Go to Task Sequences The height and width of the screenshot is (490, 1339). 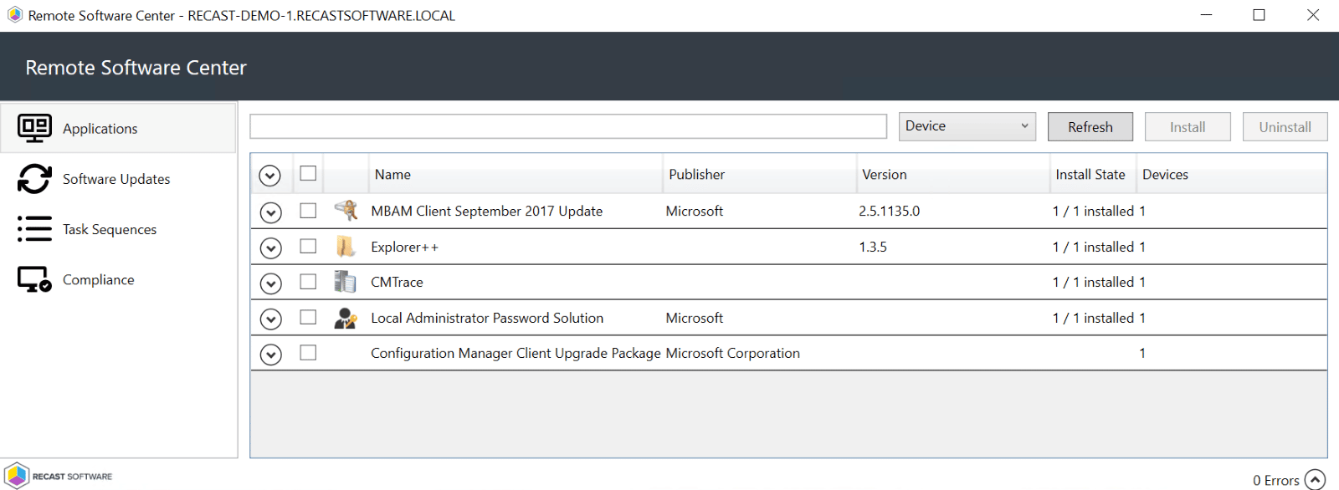coord(118,229)
